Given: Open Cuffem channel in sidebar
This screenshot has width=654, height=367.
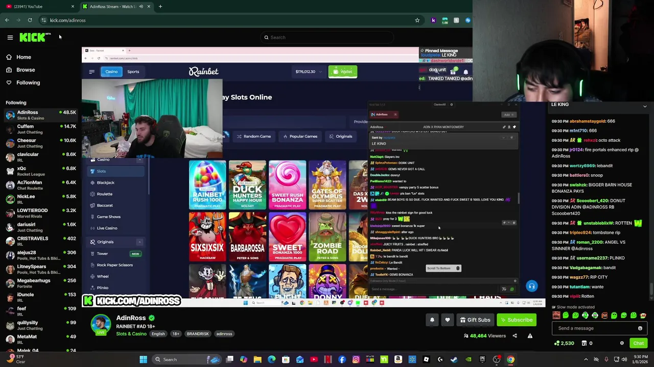Looking at the screenshot, I should point(40,129).
